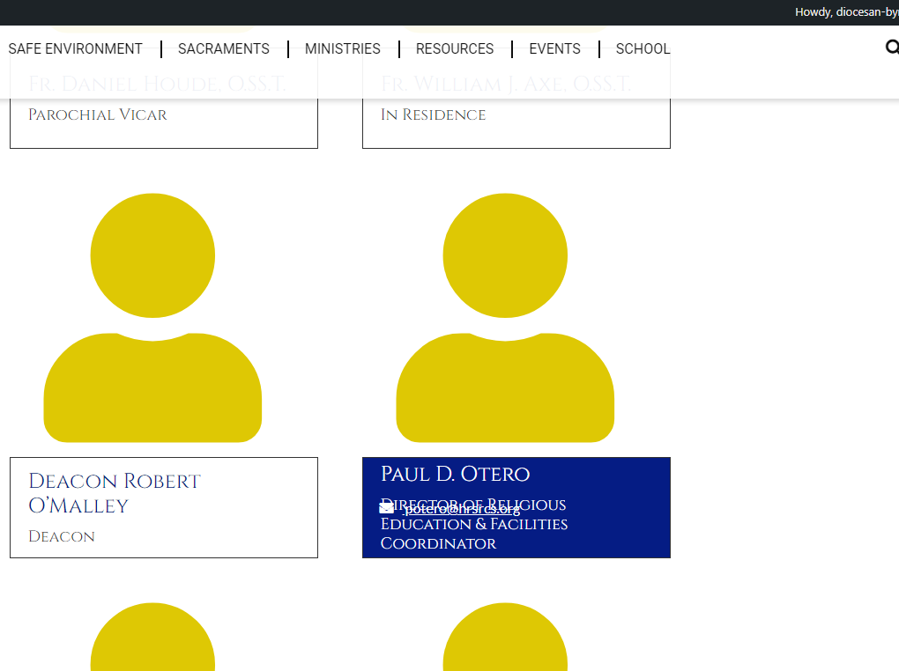This screenshot has height=671, width=899.
Task: Open the School navigation link
Action: pos(643,49)
